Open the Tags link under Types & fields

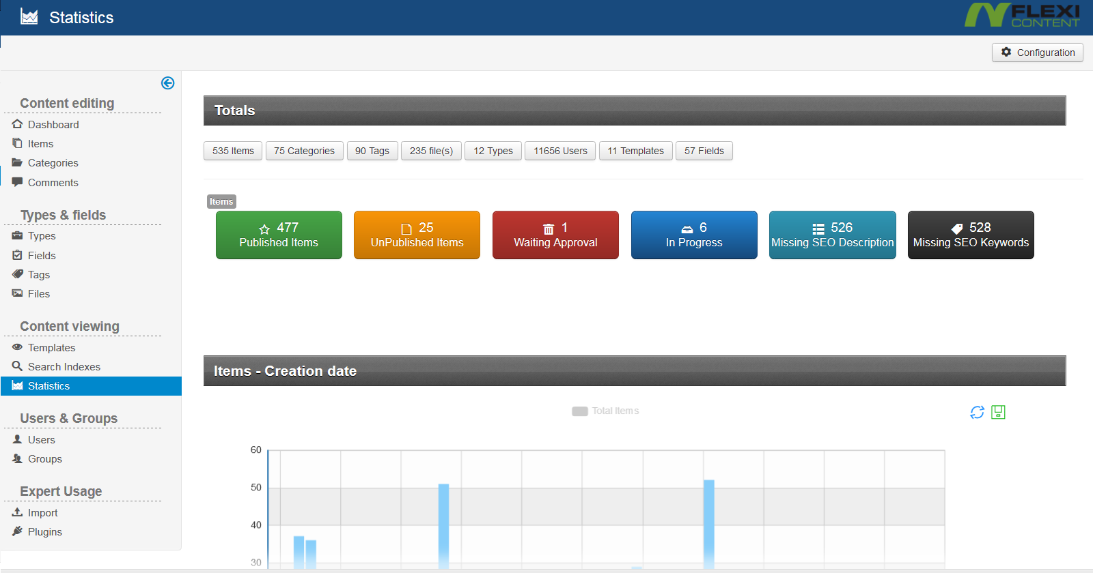[39, 274]
